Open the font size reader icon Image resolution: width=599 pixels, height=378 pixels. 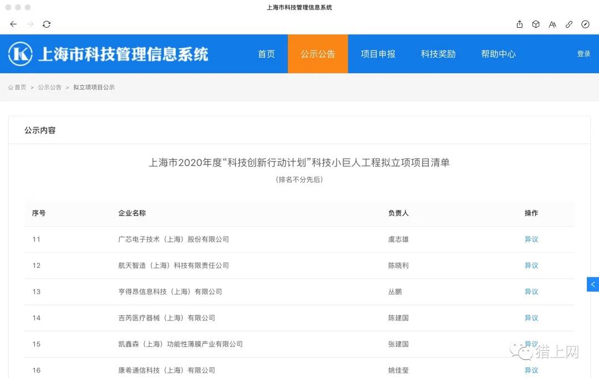coord(552,24)
